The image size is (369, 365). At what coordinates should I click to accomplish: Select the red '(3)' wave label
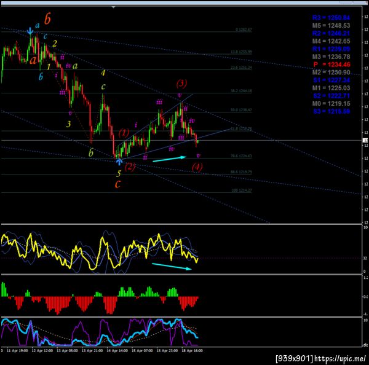click(x=181, y=84)
